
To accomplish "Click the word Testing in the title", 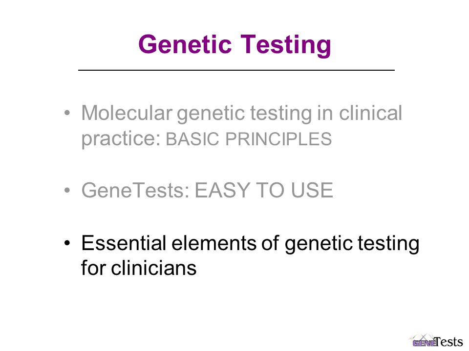I will coord(286,44).
